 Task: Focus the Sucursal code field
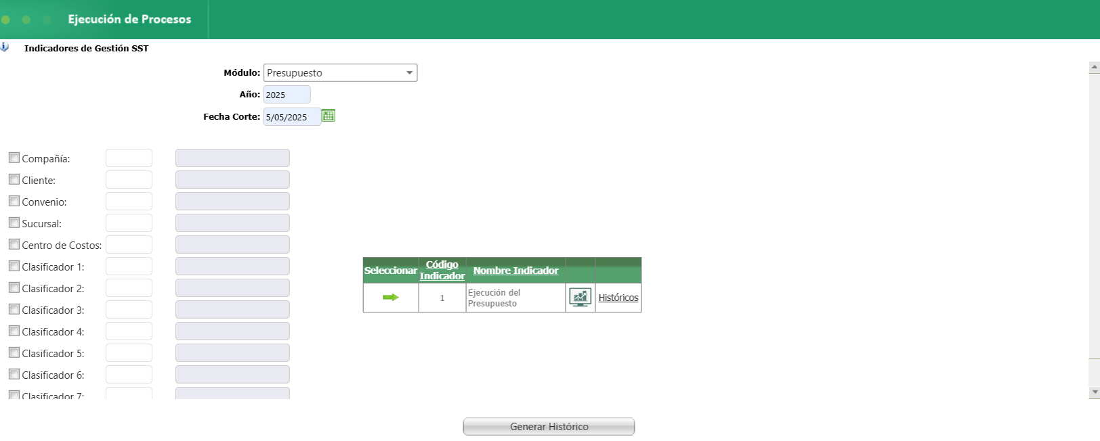click(x=129, y=223)
